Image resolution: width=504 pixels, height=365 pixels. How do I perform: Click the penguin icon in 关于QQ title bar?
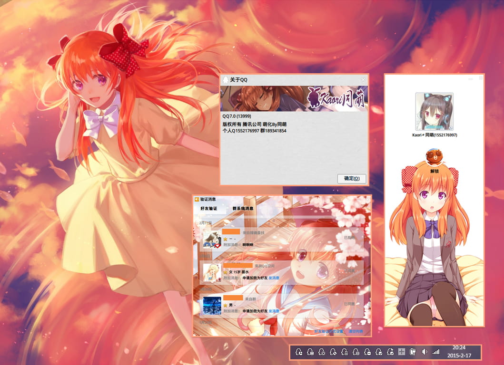point(226,80)
